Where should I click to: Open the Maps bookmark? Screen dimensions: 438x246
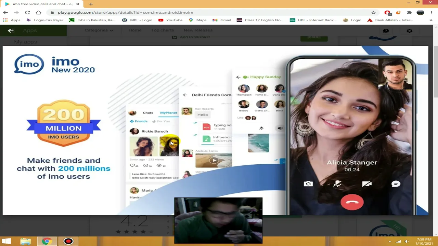coord(197,20)
